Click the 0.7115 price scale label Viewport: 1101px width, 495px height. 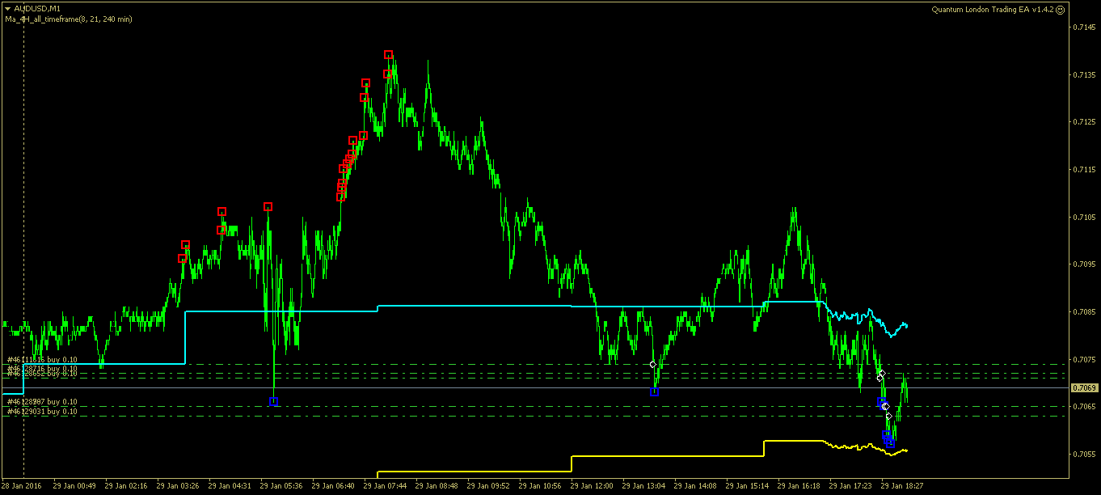1084,170
